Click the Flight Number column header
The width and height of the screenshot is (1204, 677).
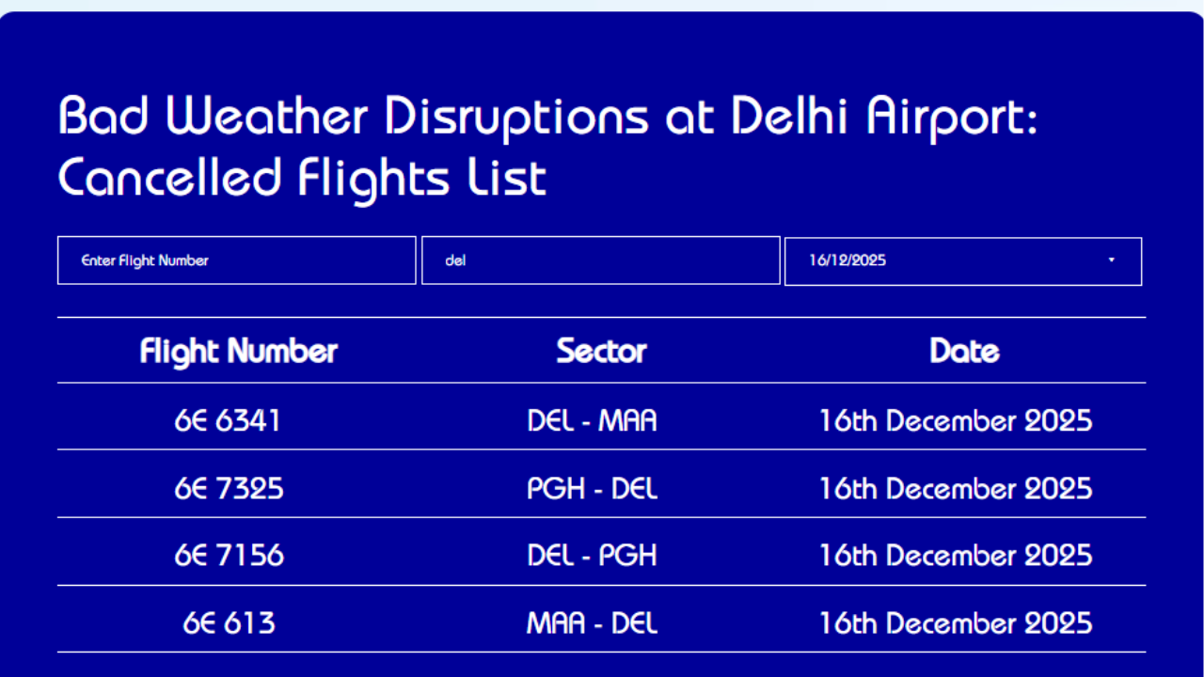pos(238,351)
